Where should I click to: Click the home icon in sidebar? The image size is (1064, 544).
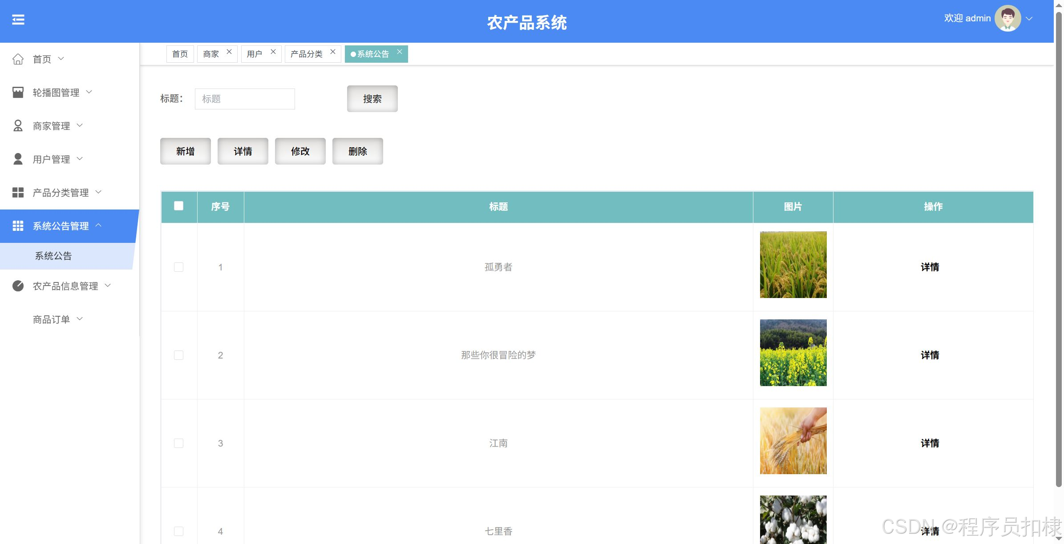point(18,59)
